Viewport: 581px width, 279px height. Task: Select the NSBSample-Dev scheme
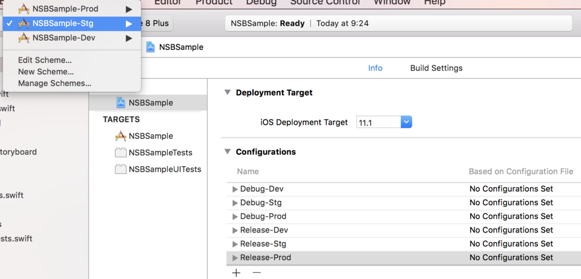point(72,38)
